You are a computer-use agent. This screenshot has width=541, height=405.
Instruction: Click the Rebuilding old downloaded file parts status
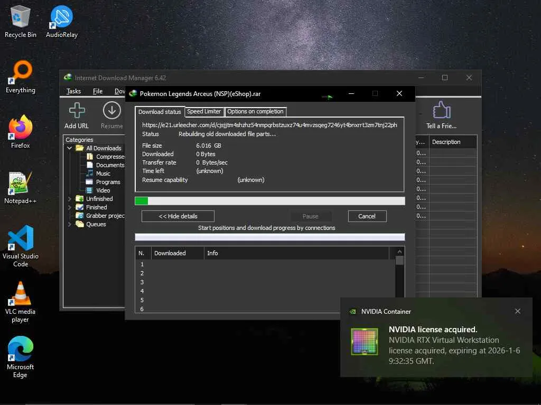(x=227, y=134)
